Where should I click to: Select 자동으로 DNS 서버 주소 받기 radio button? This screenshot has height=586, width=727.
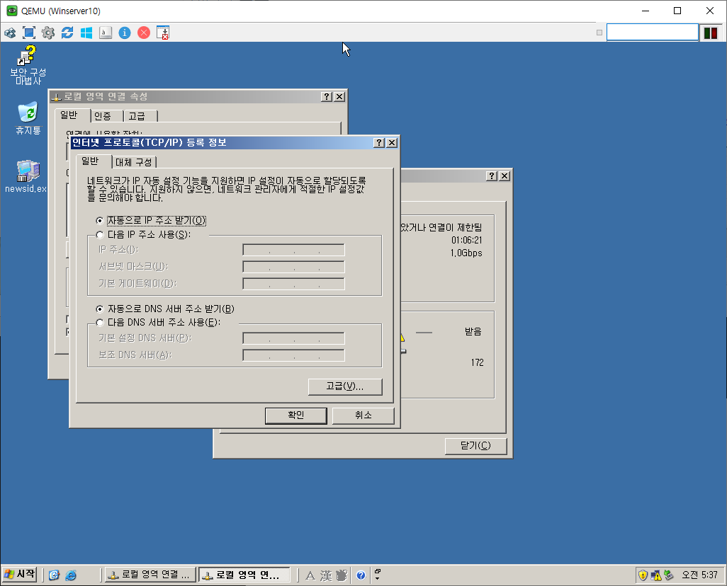pyautogui.click(x=100, y=309)
